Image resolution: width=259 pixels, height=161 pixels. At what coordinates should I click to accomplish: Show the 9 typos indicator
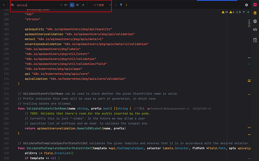tap(238, 12)
